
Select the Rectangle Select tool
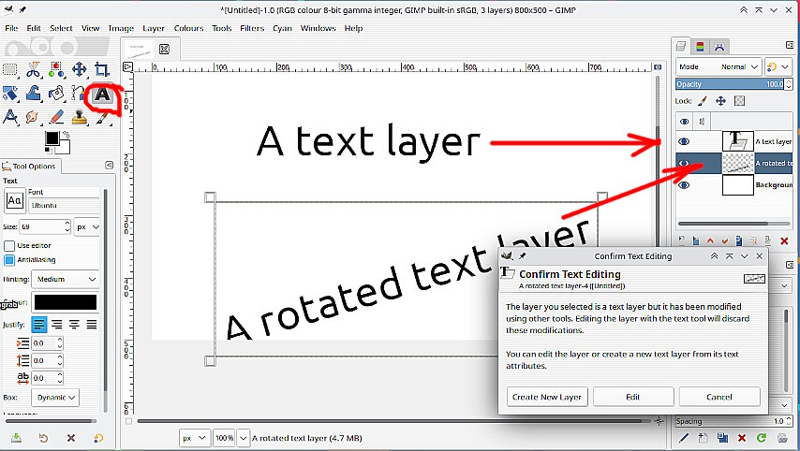click(10, 69)
